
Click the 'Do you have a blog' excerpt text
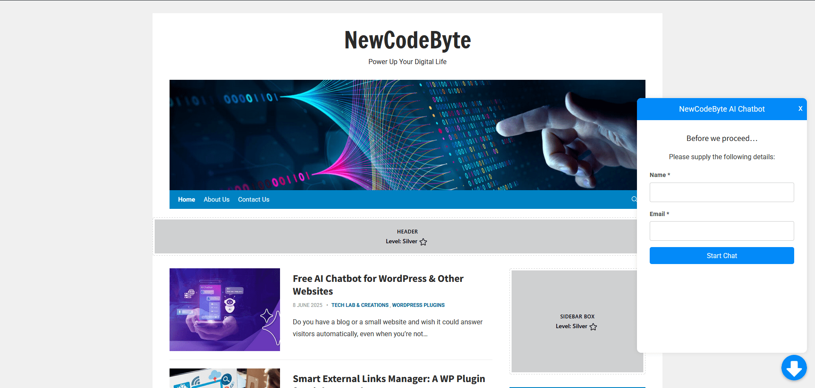[x=388, y=328]
